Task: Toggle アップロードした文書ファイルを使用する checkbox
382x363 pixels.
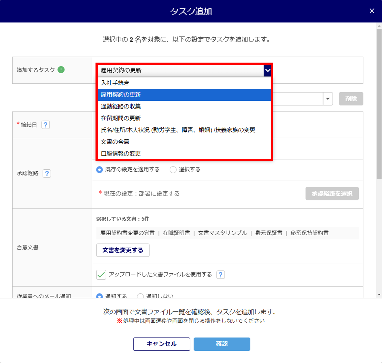Action: pyautogui.click(x=101, y=275)
